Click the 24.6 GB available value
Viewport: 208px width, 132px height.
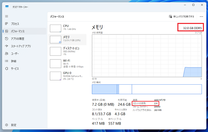pos(124,104)
